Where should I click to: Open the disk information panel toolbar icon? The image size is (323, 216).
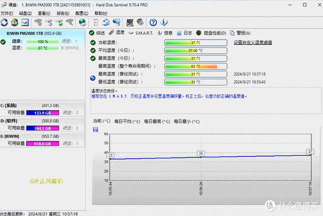click(x=25, y=22)
